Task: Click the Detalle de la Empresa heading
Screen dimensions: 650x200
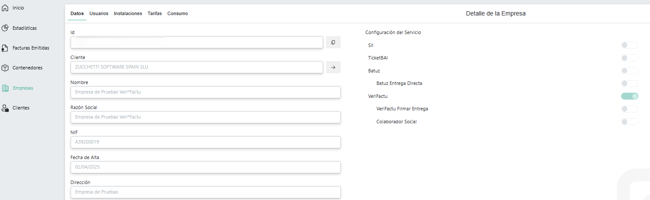Action: pos(496,13)
